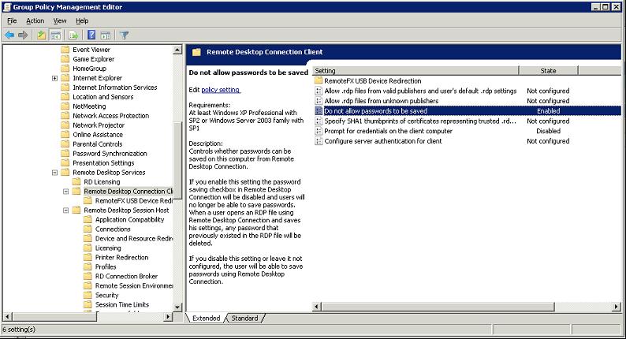Screen dimensions: 626x339
Task: Switch to the Standard tab
Action: (x=244, y=319)
